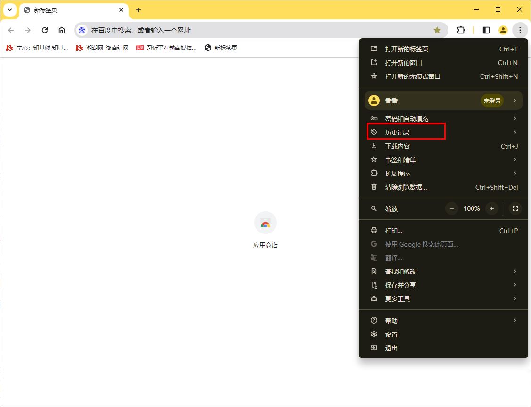Viewport: 531px width, 407px height.
Task: Expand the 历史记录 submenu chevron
Action: tap(515, 132)
